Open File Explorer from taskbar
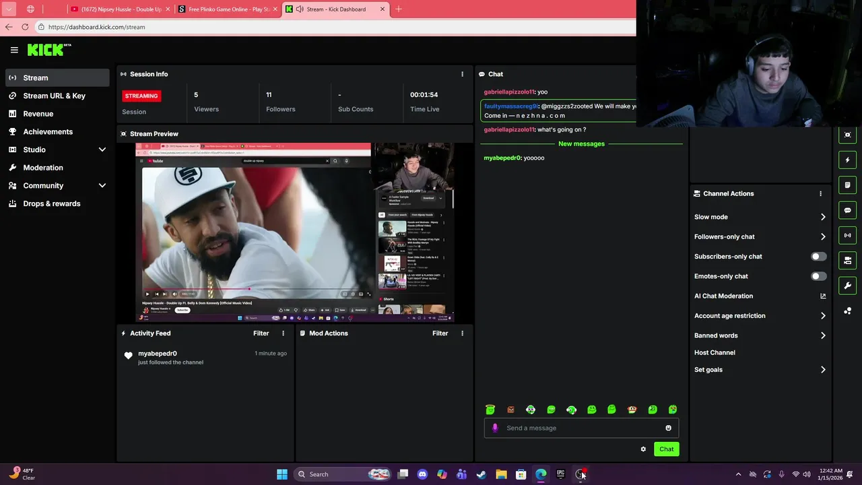The image size is (862, 485). (x=501, y=474)
